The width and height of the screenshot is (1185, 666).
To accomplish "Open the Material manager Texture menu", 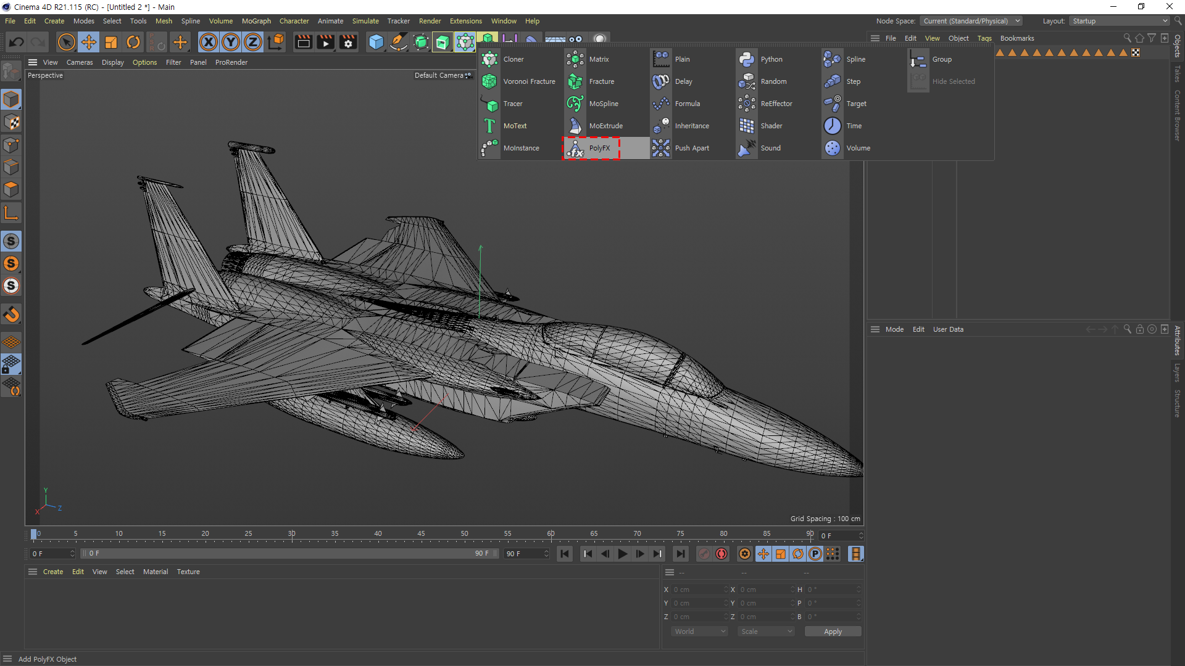I will [188, 572].
